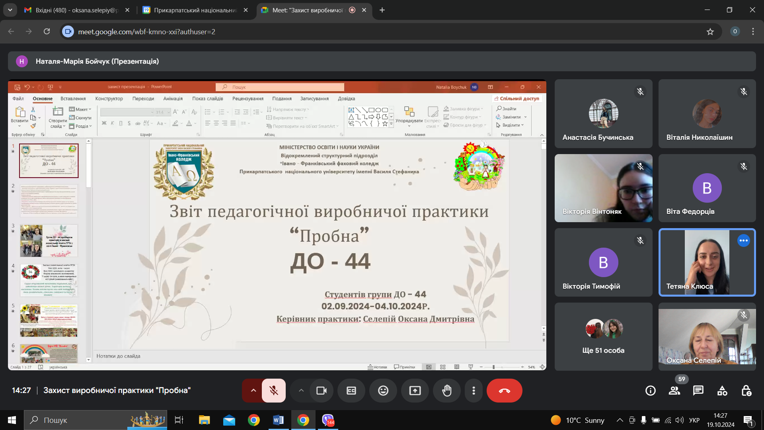Turn on the camera
This screenshot has width=764, height=430.
coord(322,391)
